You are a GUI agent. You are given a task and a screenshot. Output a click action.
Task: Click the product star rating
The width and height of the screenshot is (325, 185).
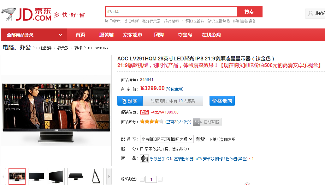(152, 122)
